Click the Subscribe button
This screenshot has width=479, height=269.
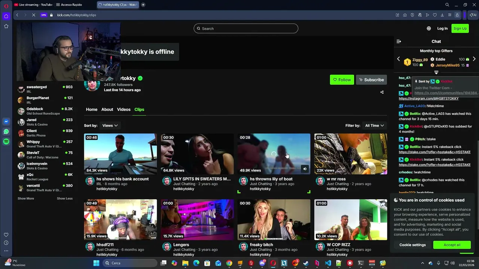point(372,80)
